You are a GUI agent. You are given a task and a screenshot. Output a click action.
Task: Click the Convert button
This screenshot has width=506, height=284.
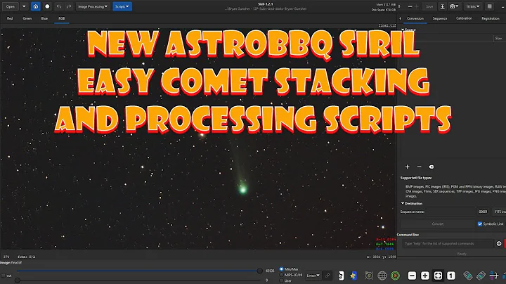point(438,224)
